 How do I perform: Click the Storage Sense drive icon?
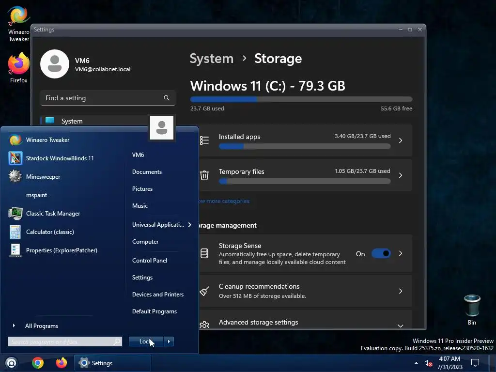click(x=204, y=253)
